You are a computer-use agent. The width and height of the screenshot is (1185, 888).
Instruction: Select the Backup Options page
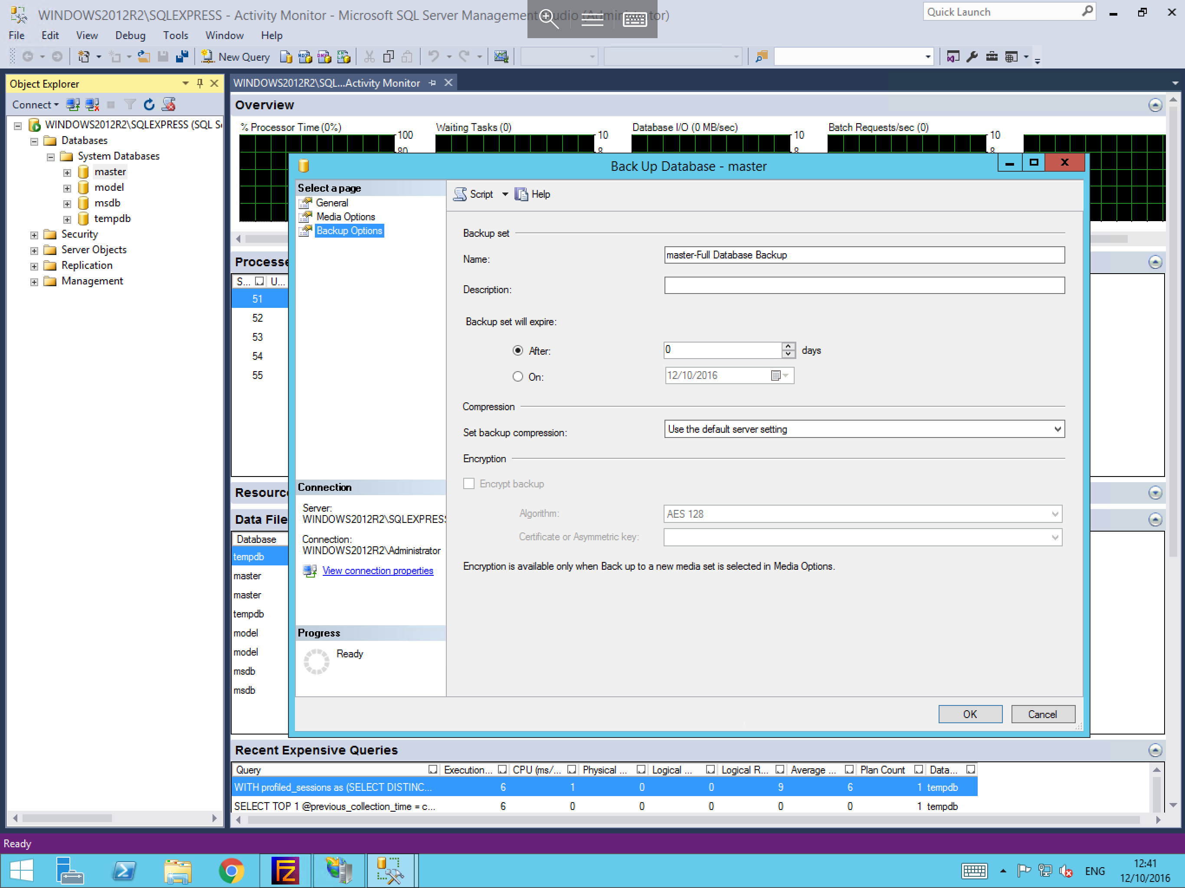click(349, 230)
